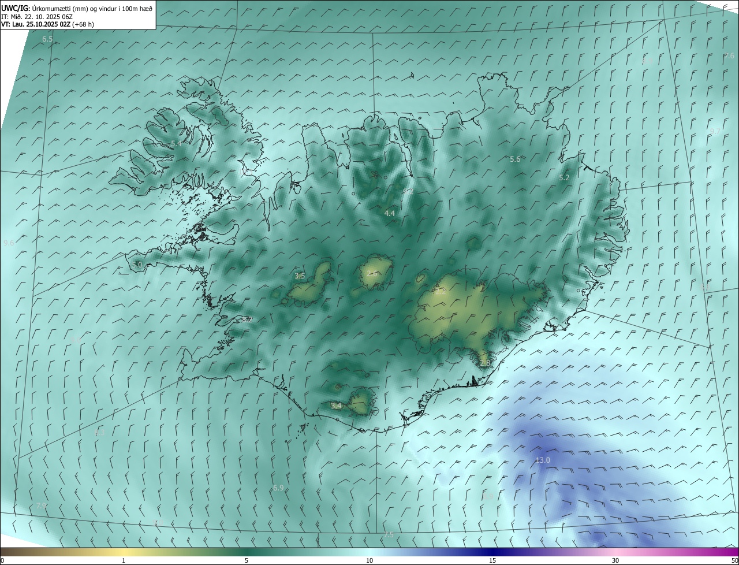Click the 50 tick on the colour scale
Viewport: 739px width, 565px height.
[734, 560]
